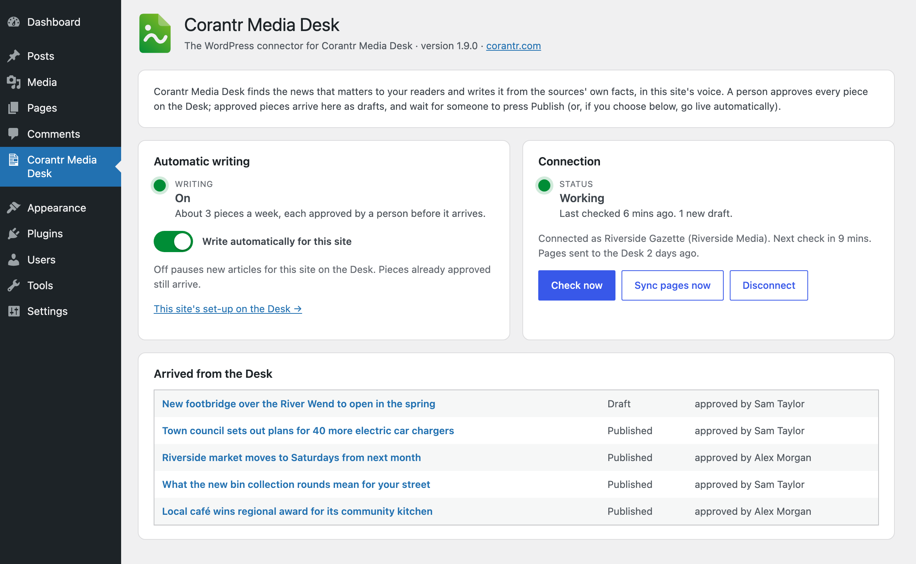Click the Corantr Media Desk document icon

click(14, 160)
